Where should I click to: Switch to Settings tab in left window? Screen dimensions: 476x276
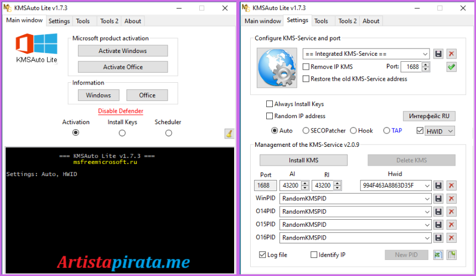click(59, 21)
